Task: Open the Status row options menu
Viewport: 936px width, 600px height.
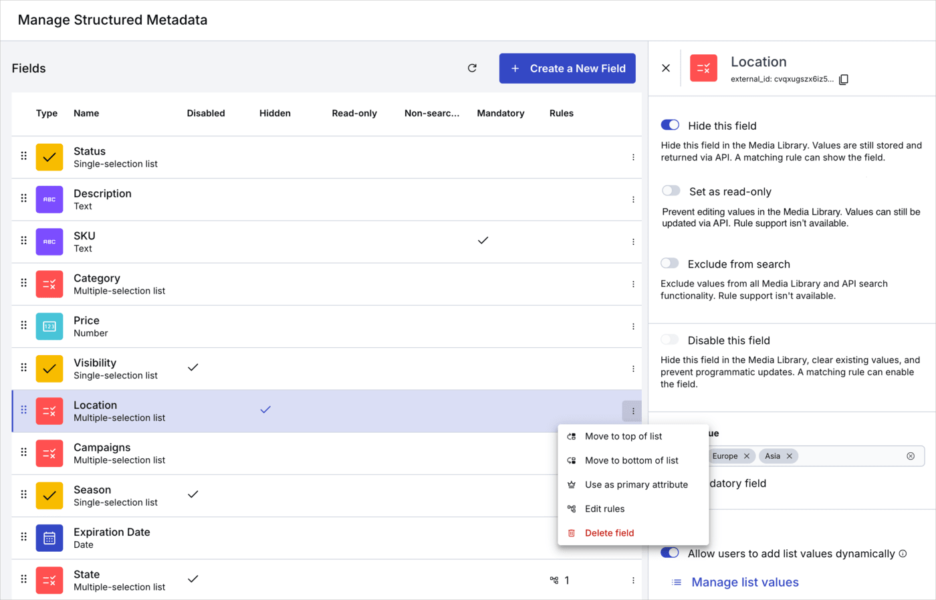Action: pyautogui.click(x=633, y=157)
